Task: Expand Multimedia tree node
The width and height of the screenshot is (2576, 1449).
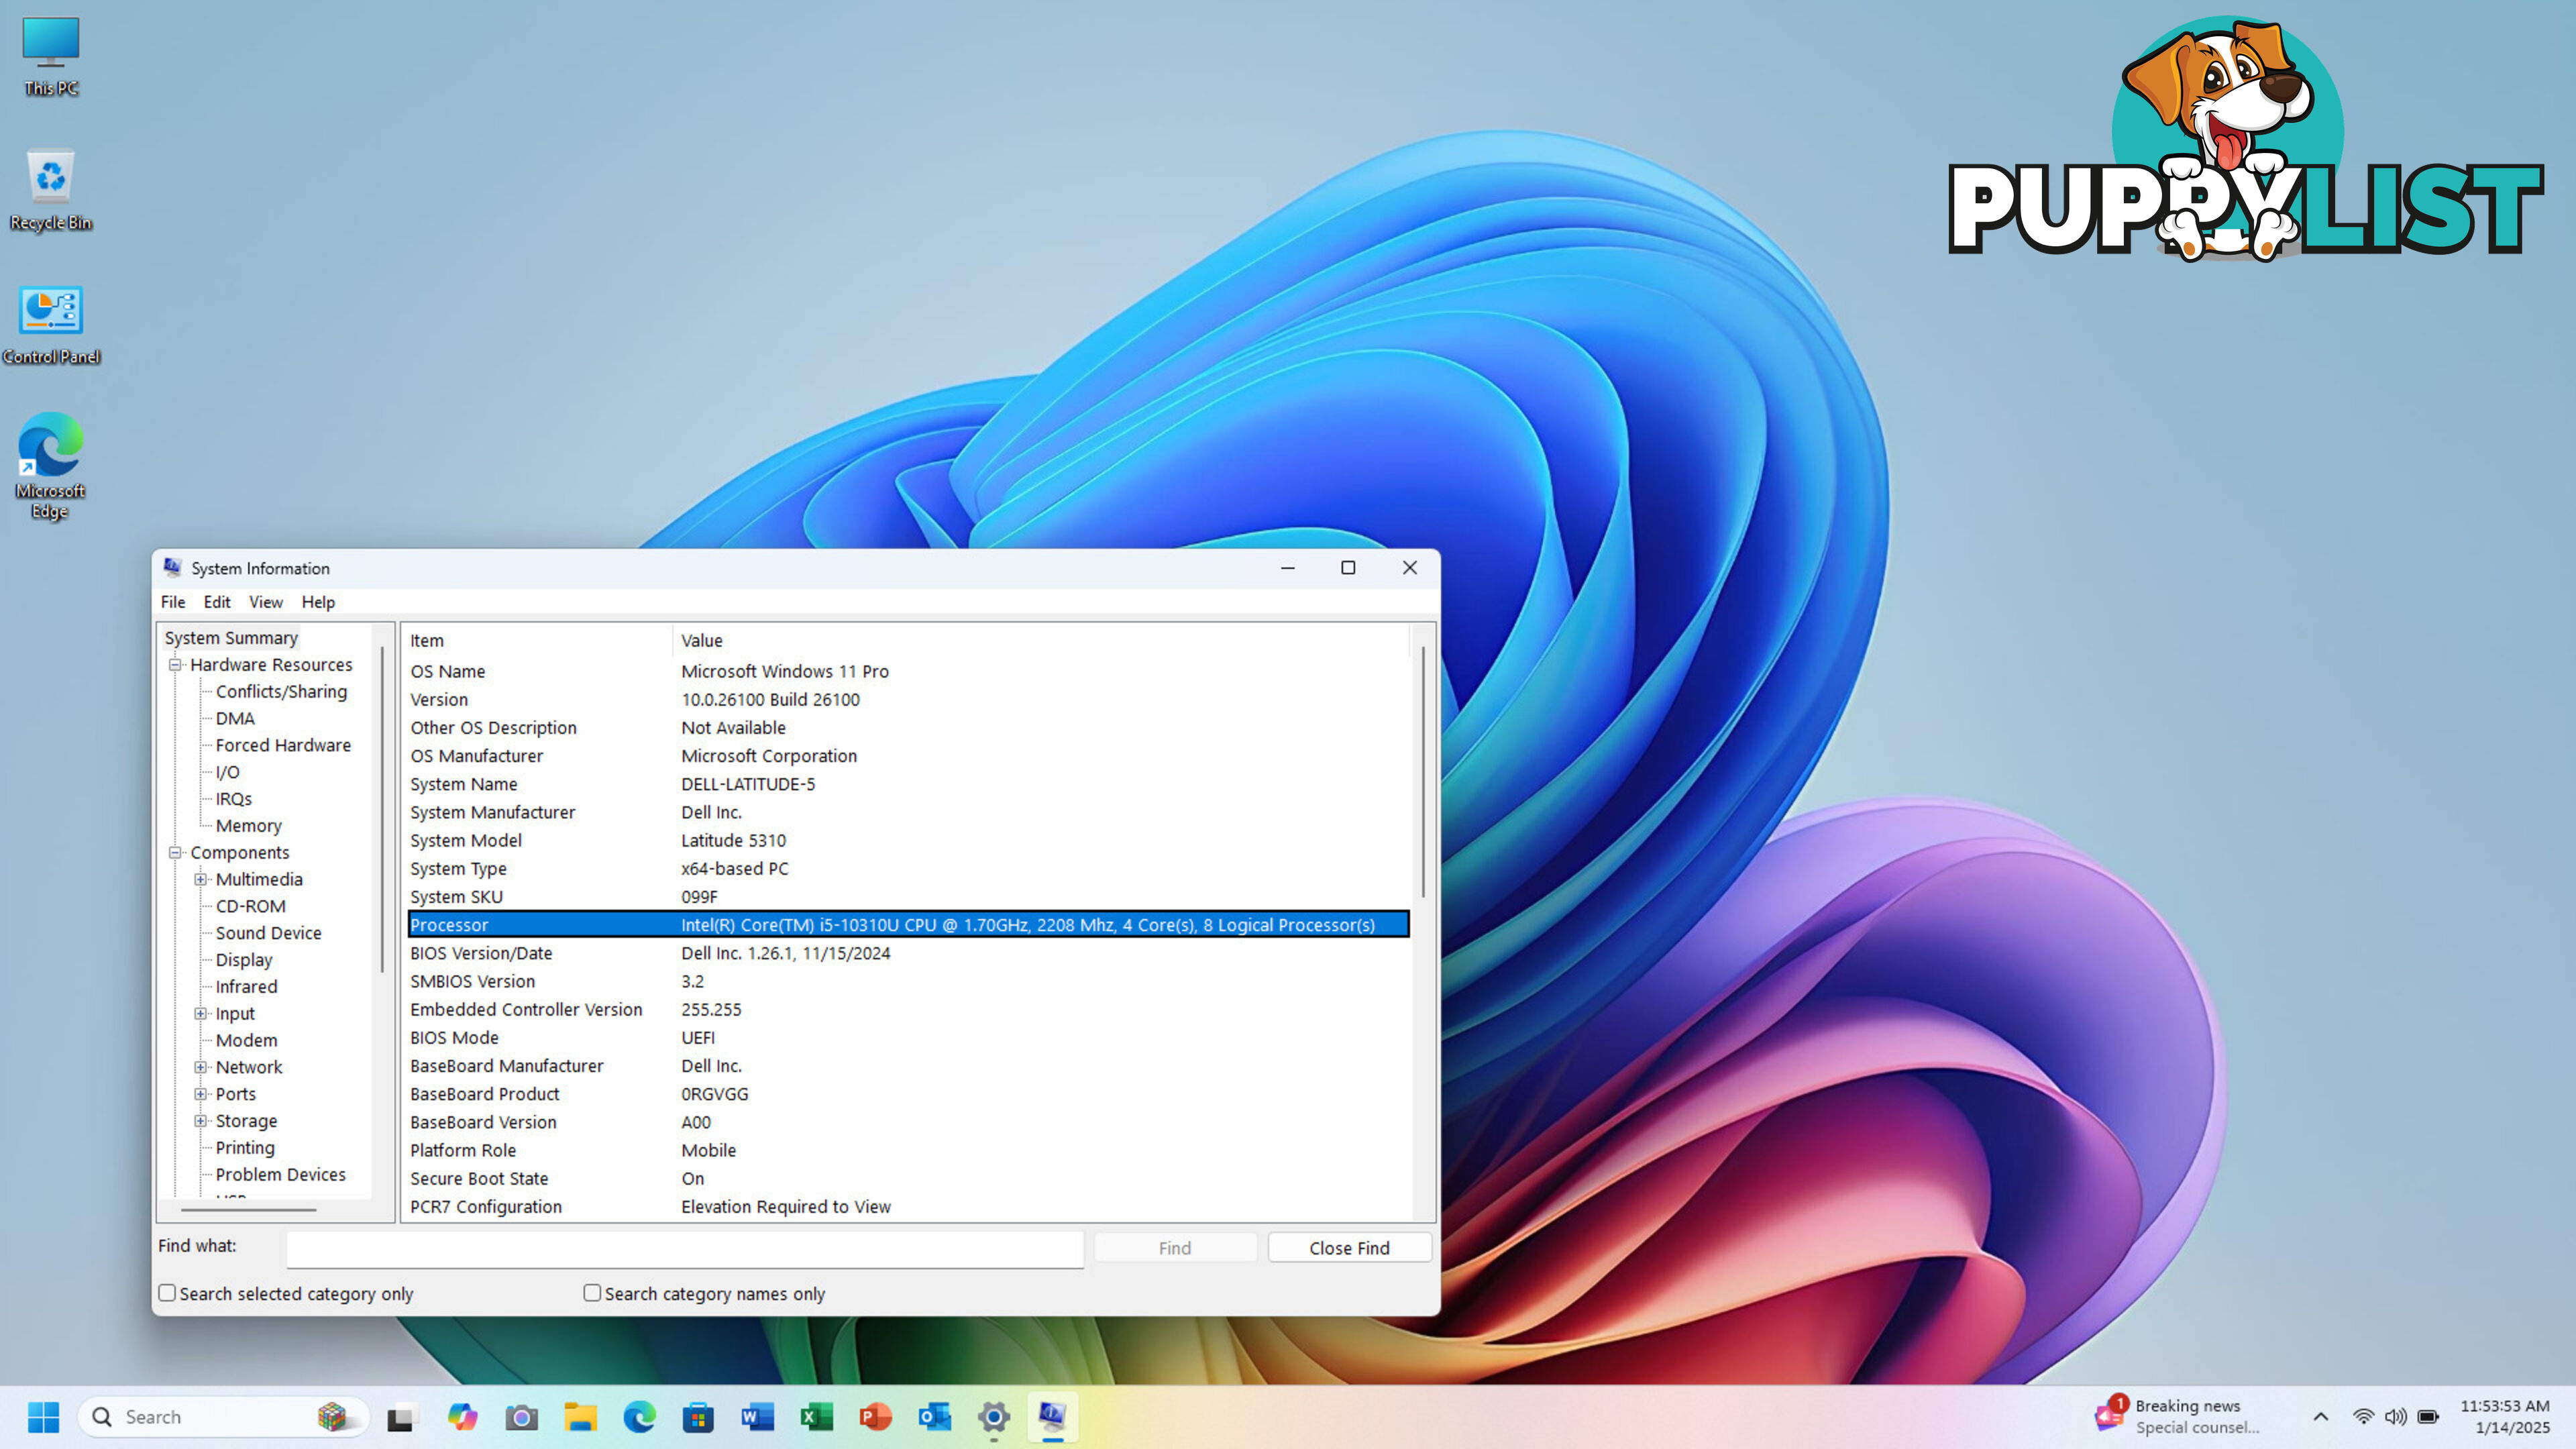Action: [201, 880]
